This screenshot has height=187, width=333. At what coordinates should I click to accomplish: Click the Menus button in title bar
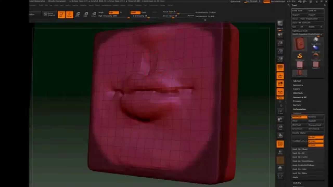point(266,2)
